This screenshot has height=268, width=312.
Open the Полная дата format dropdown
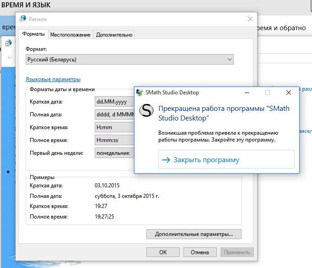click(x=114, y=115)
